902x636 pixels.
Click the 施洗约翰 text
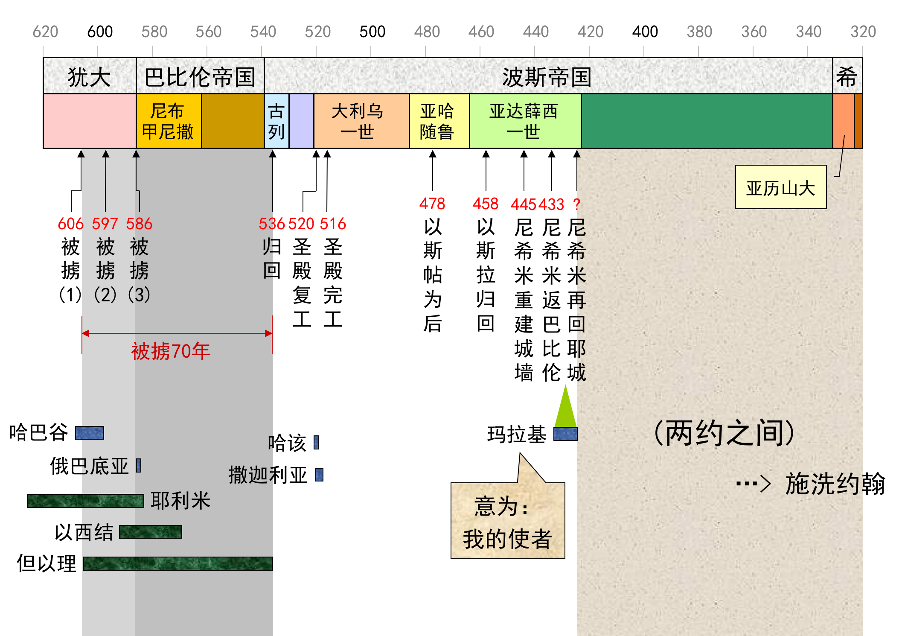point(835,484)
